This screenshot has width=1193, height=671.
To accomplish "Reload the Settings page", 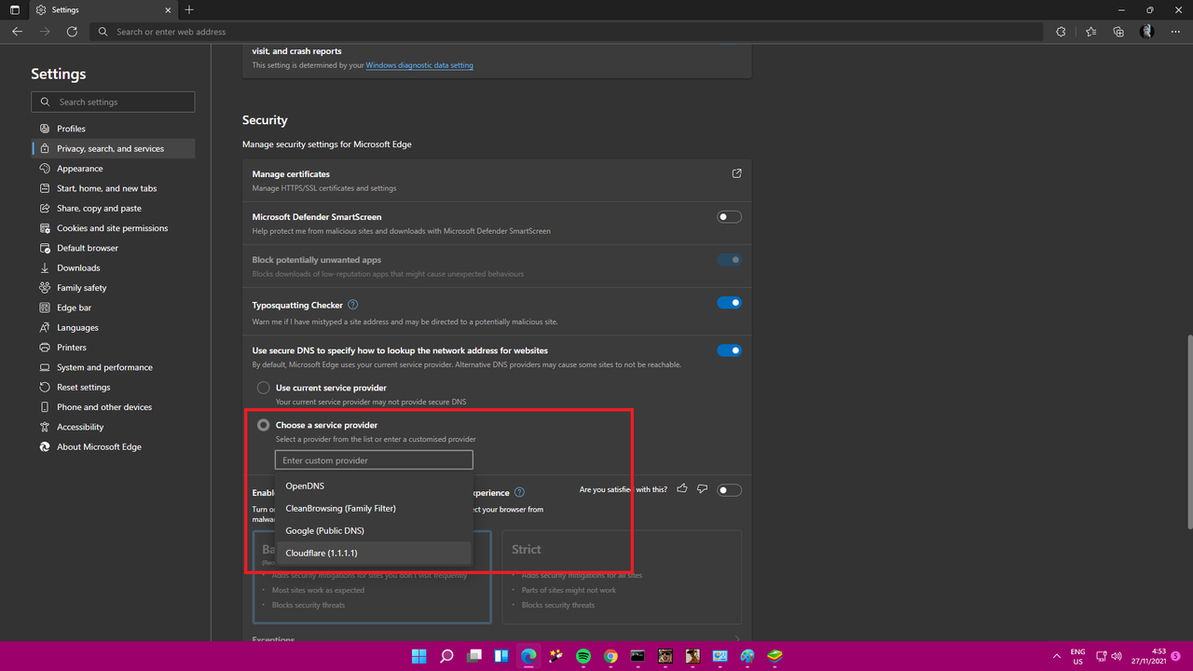I will pyautogui.click(x=72, y=32).
